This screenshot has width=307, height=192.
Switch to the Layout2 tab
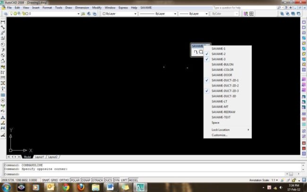(53, 157)
